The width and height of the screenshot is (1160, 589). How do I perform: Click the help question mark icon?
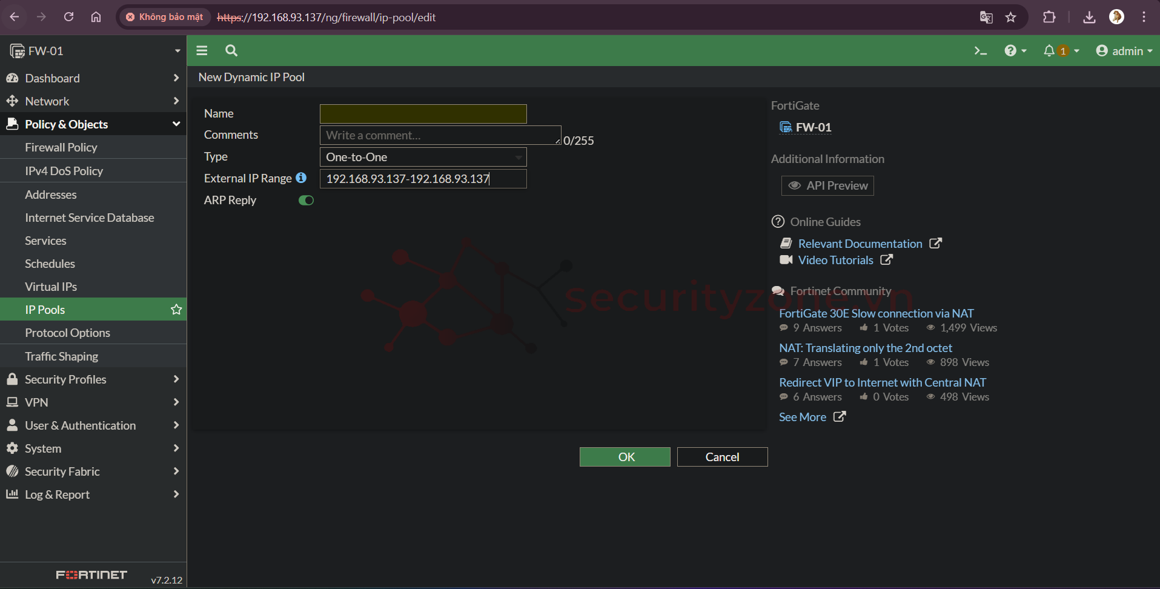(1010, 51)
